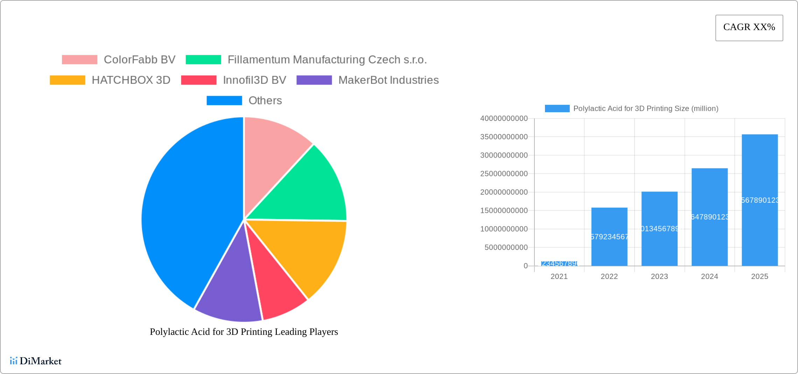Screen dimensions: 798x374
Task: Click the DiMarket logo icon
Action: point(14,361)
